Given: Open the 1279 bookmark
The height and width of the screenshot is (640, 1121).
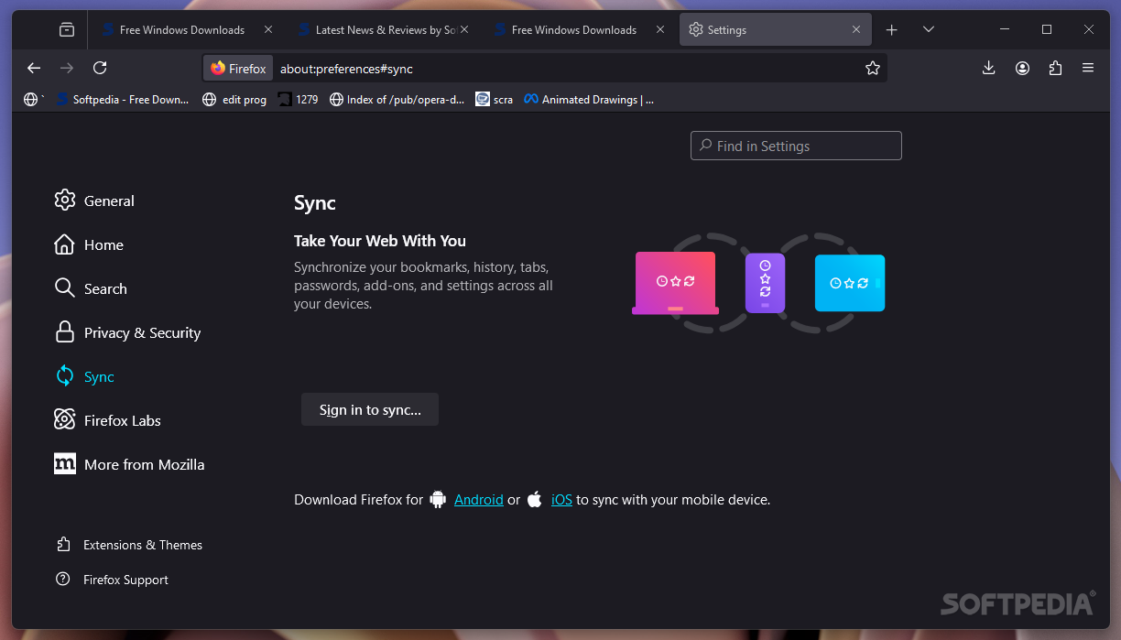Looking at the screenshot, I should tap(299, 100).
